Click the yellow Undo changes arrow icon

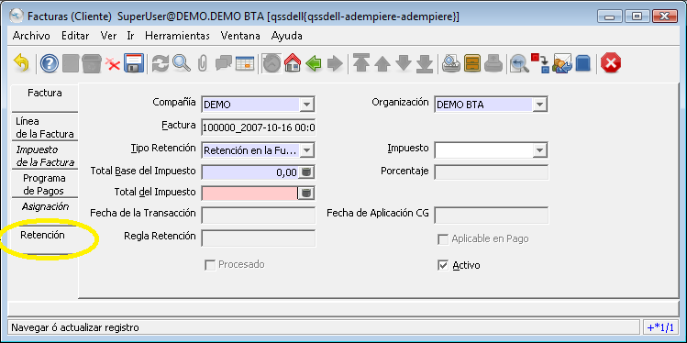(x=21, y=63)
